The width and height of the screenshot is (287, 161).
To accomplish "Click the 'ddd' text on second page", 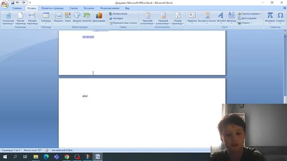I will pos(85,96).
